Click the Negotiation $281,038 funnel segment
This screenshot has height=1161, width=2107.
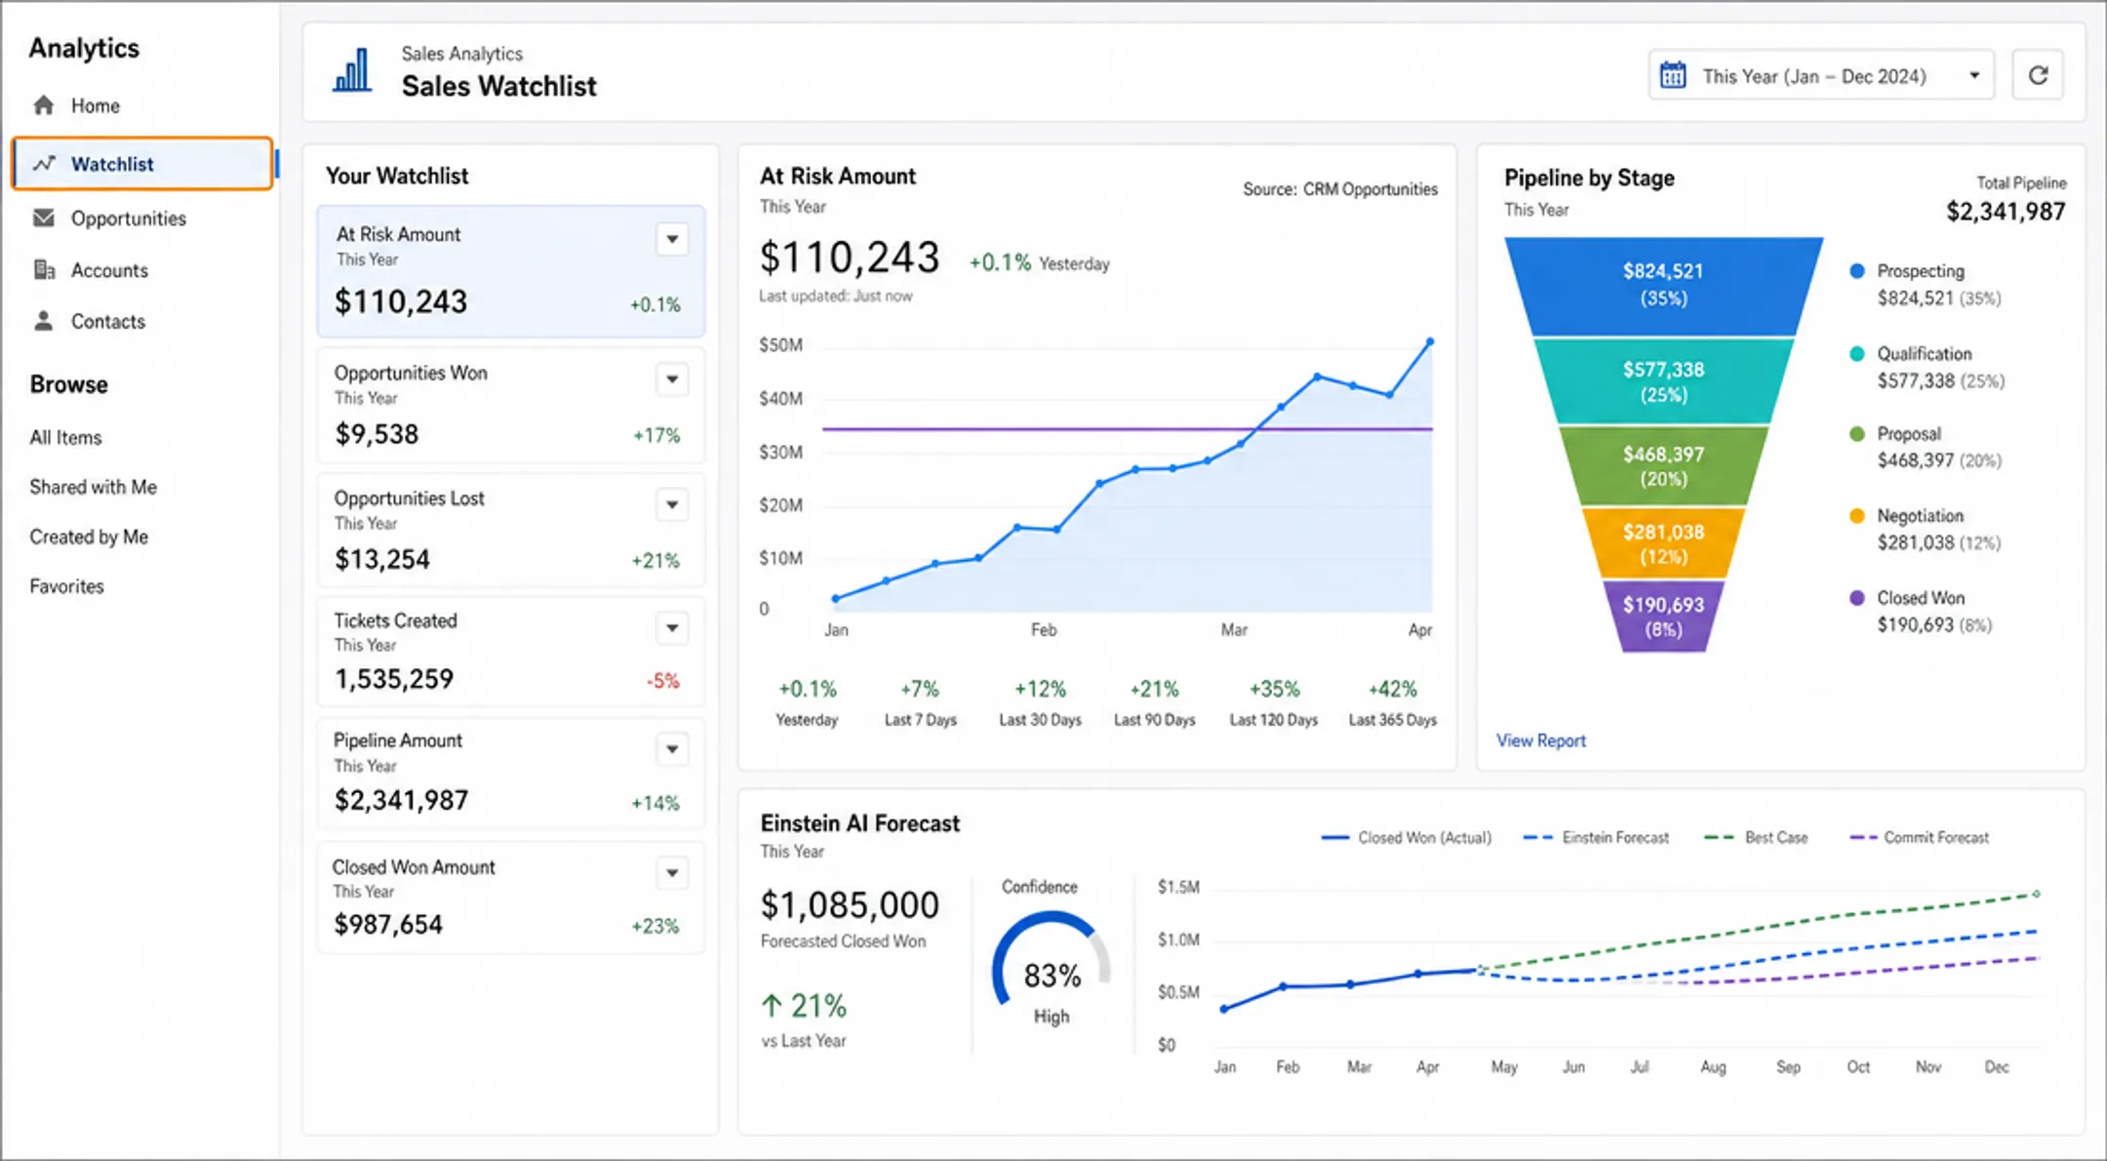tap(1663, 543)
